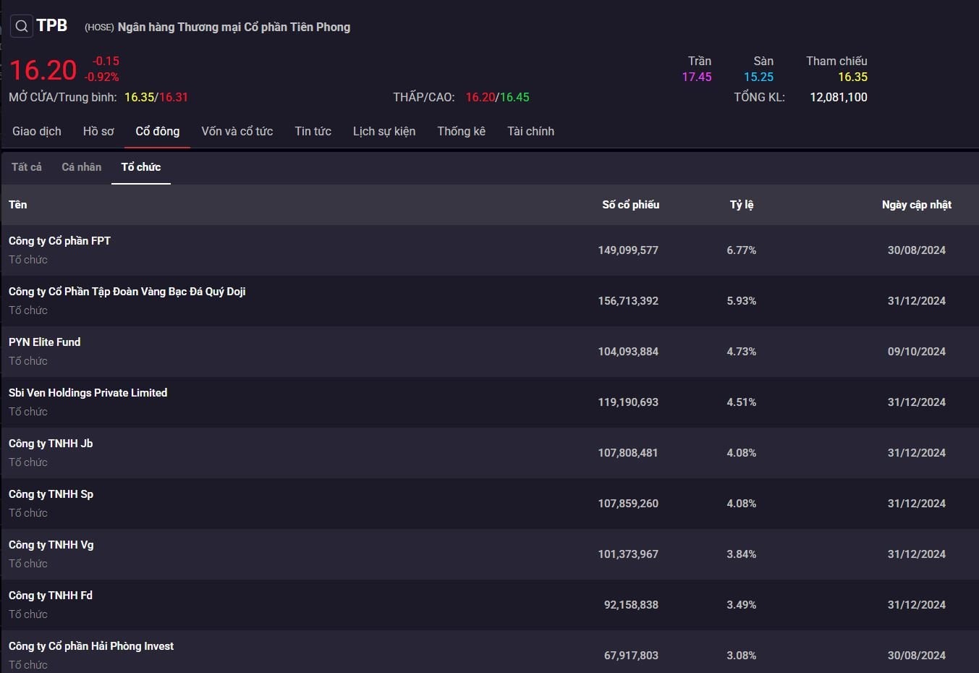979x673 pixels.
Task: Click share count 156,713,392
Action: coord(628,301)
